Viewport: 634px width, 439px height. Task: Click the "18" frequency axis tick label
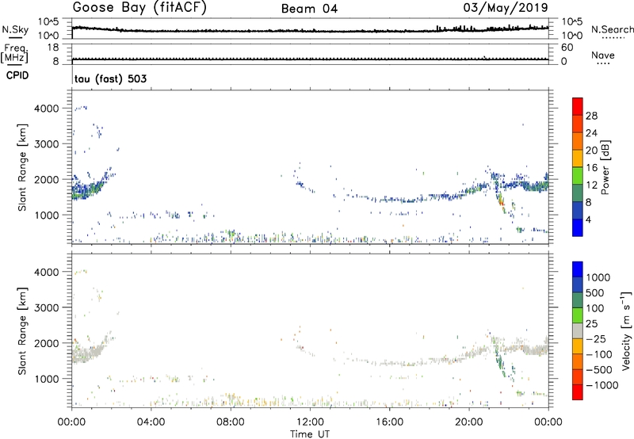tap(53, 48)
